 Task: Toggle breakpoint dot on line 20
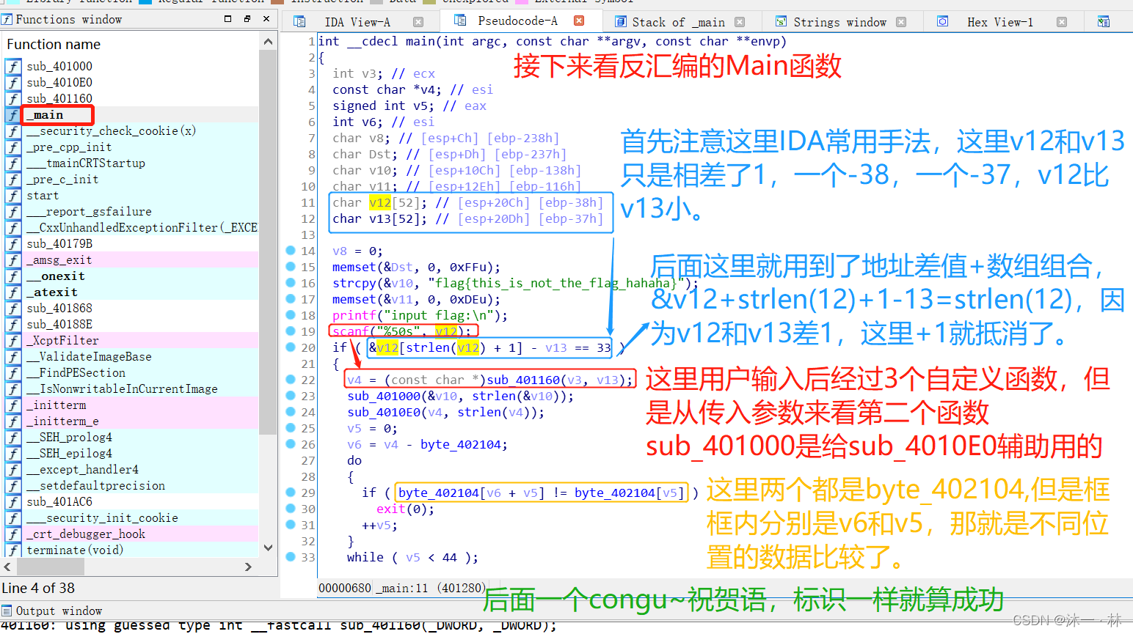(291, 347)
